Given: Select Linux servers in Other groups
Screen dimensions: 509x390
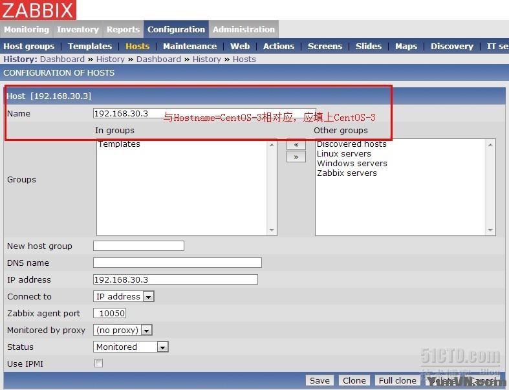Looking at the screenshot, I should (344, 153).
